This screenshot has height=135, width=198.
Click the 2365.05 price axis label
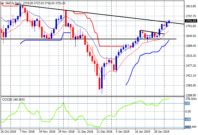(191, 85)
